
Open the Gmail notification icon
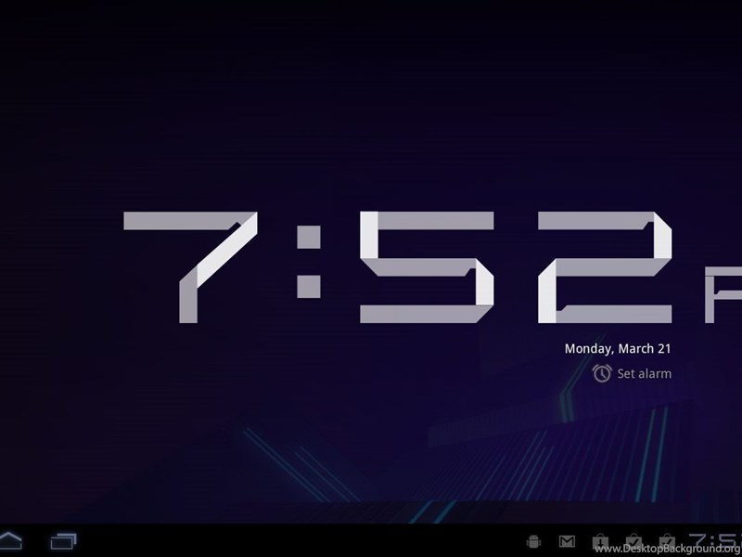[x=567, y=541]
